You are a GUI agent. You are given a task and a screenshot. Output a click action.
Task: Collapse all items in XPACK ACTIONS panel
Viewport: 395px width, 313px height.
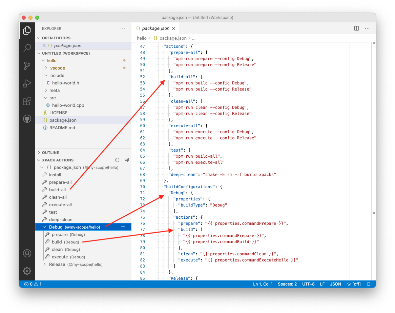pos(126,160)
